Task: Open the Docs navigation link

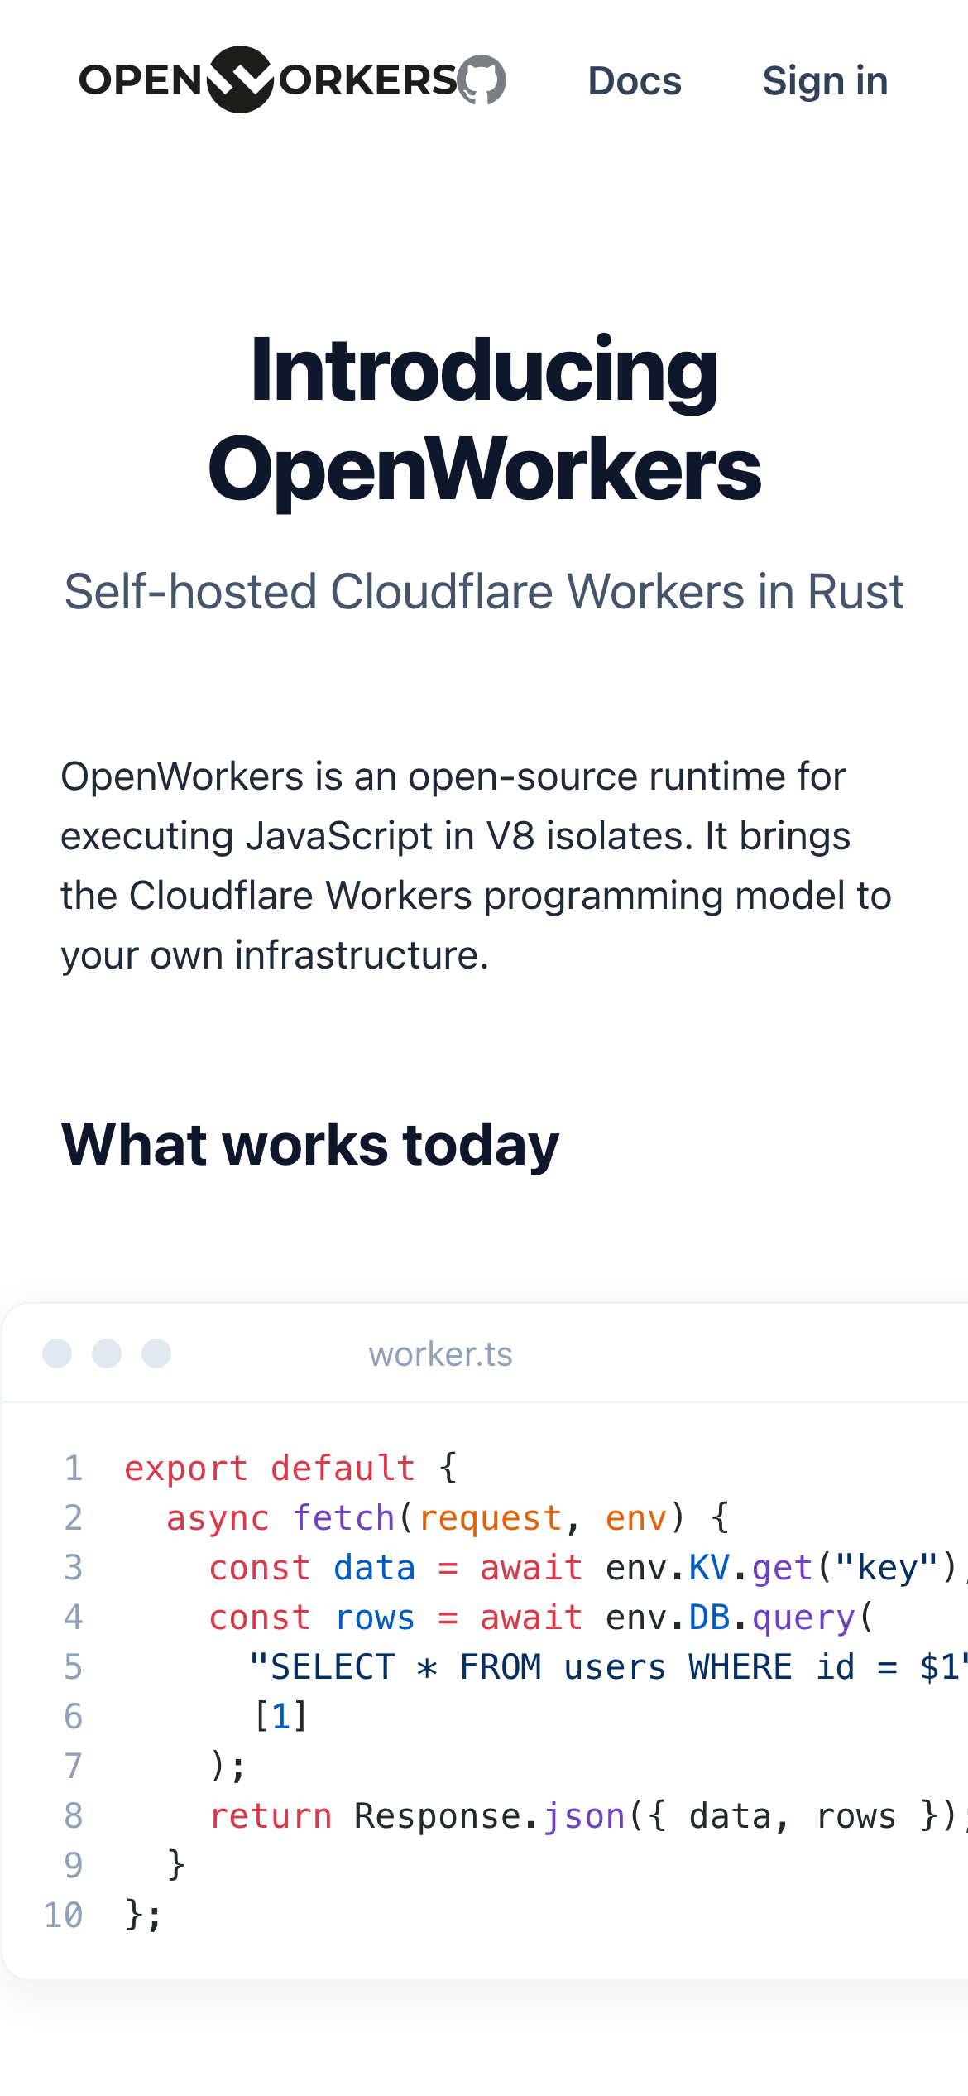Action: tap(634, 81)
